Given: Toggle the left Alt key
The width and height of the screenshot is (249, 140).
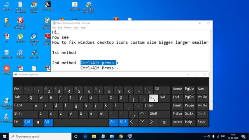Looking at the screenshot, I should 48,122.
